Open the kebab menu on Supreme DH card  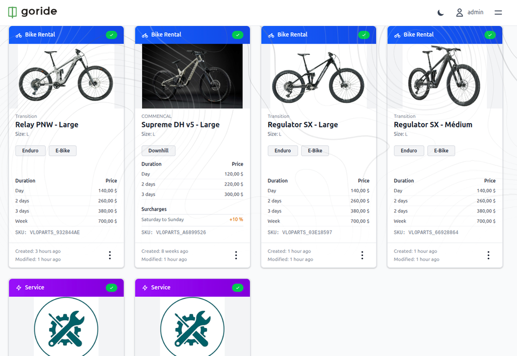point(236,255)
